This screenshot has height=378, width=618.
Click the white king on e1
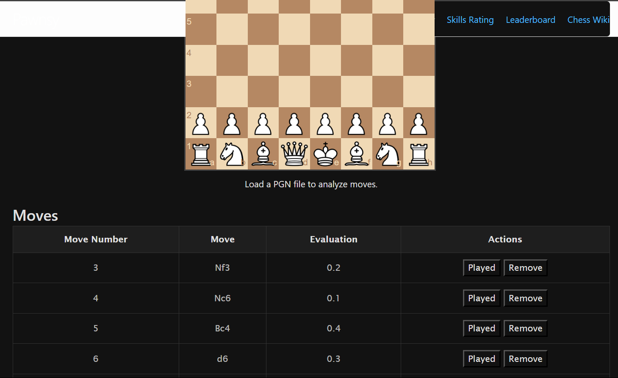325,154
